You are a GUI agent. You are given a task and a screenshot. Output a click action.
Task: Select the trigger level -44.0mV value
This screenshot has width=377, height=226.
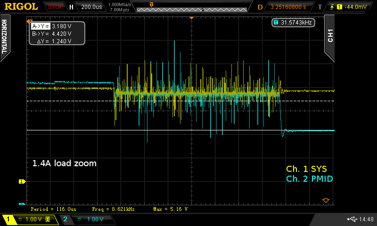(356, 7)
